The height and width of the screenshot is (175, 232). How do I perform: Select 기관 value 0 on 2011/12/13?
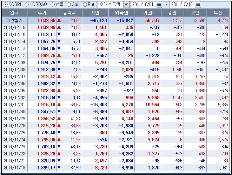coord(158,48)
